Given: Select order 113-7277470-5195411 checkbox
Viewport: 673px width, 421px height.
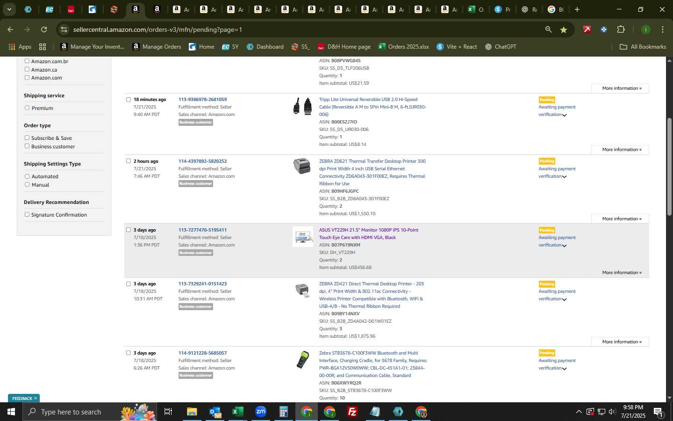Looking at the screenshot, I should click(129, 230).
